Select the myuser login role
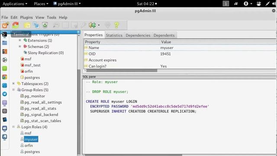Screen dimensions: 277x156 [31, 140]
